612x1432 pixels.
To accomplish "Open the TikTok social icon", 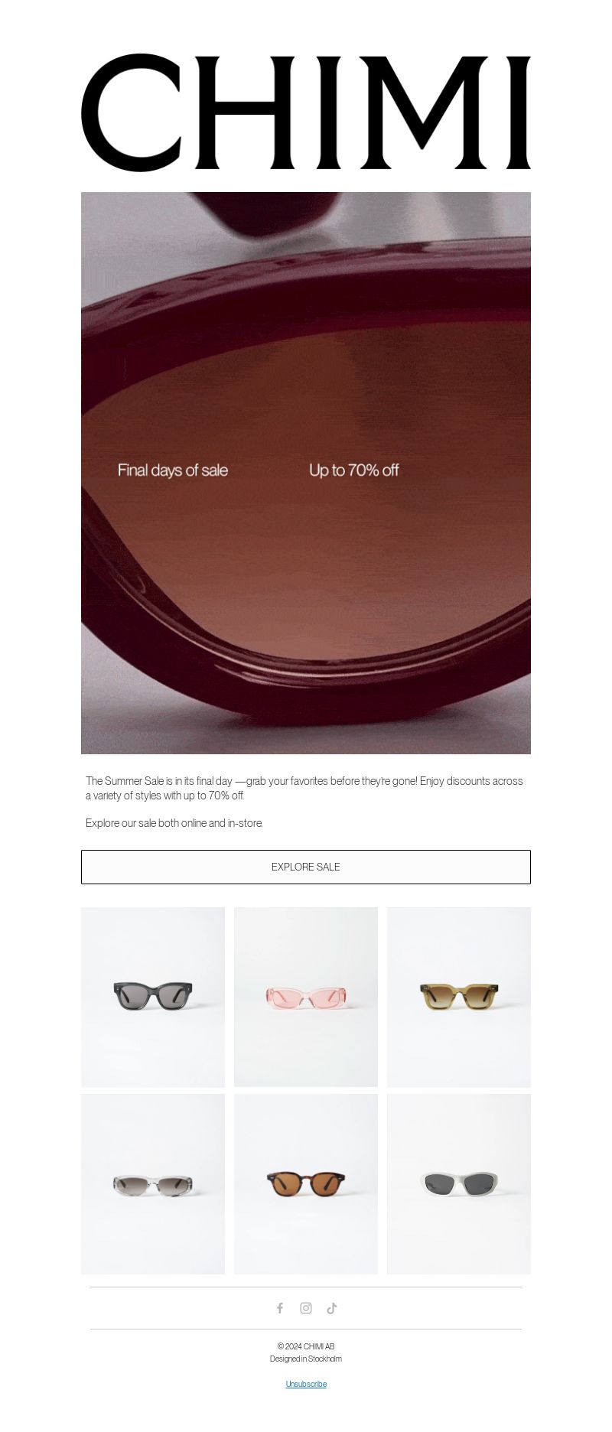I will (332, 1308).
